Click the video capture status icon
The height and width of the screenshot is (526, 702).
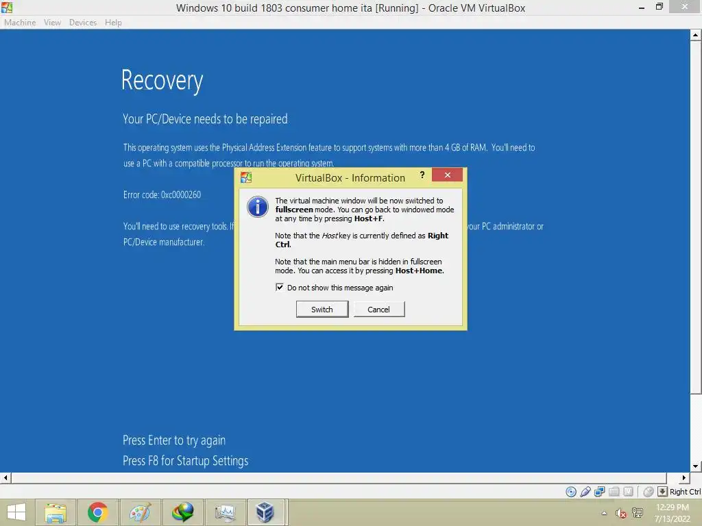[x=629, y=492]
